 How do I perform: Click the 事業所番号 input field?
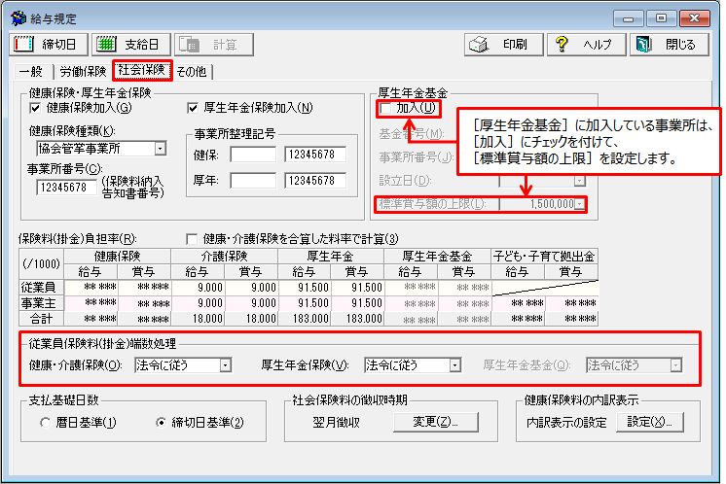[x=67, y=188]
